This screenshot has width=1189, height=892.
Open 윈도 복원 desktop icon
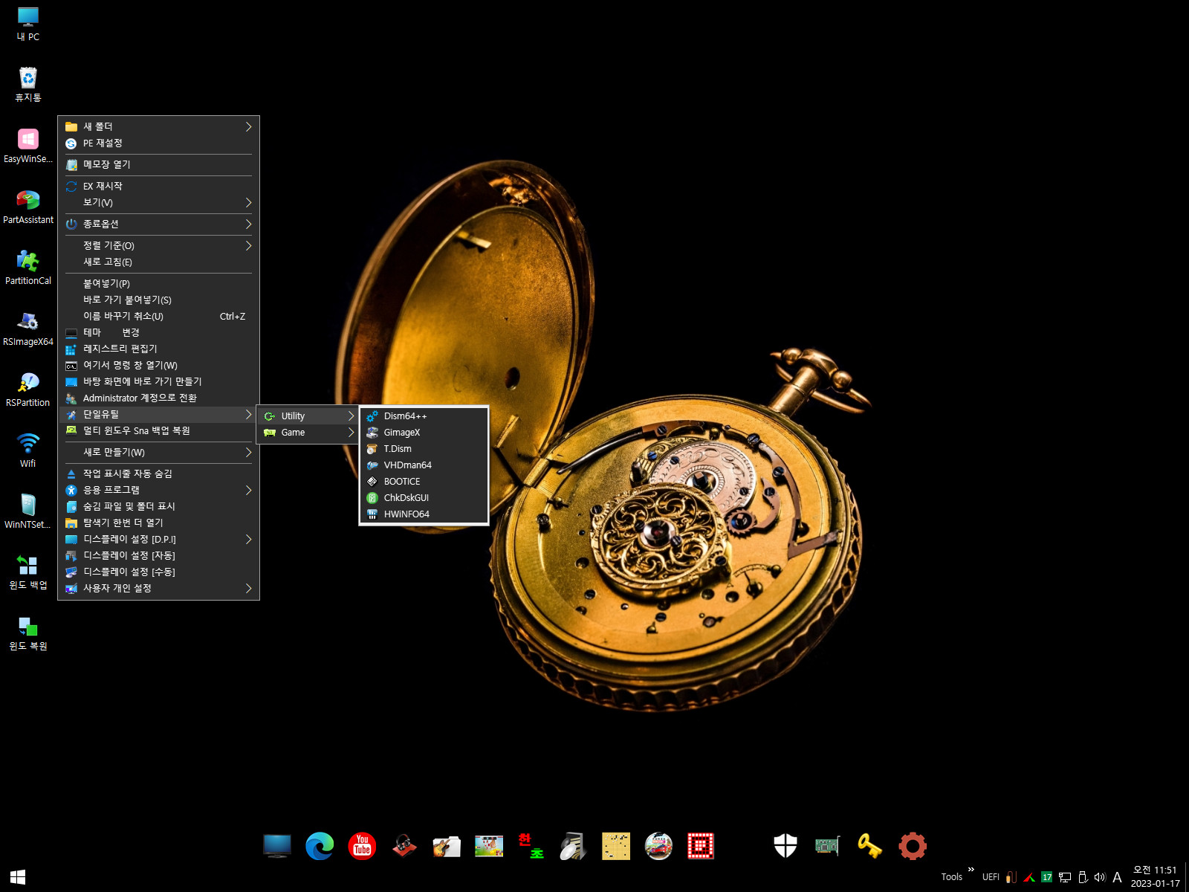coord(28,633)
